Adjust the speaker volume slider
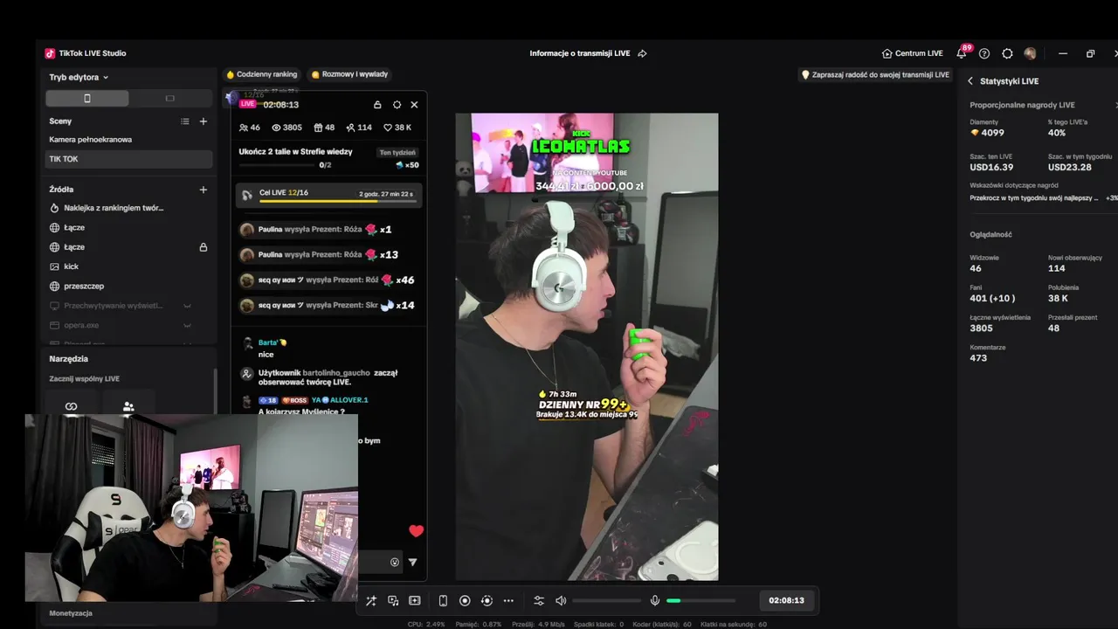Image resolution: width=1118 pixels, height=629 pixels. click(x=607, y=601)
